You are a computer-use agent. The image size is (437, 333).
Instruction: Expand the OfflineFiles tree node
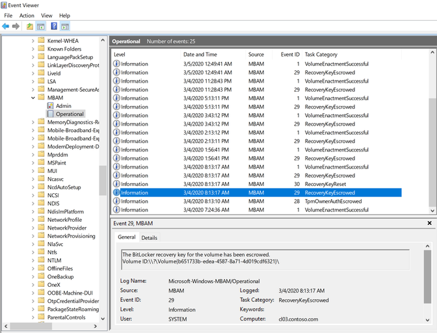point(33,269)
